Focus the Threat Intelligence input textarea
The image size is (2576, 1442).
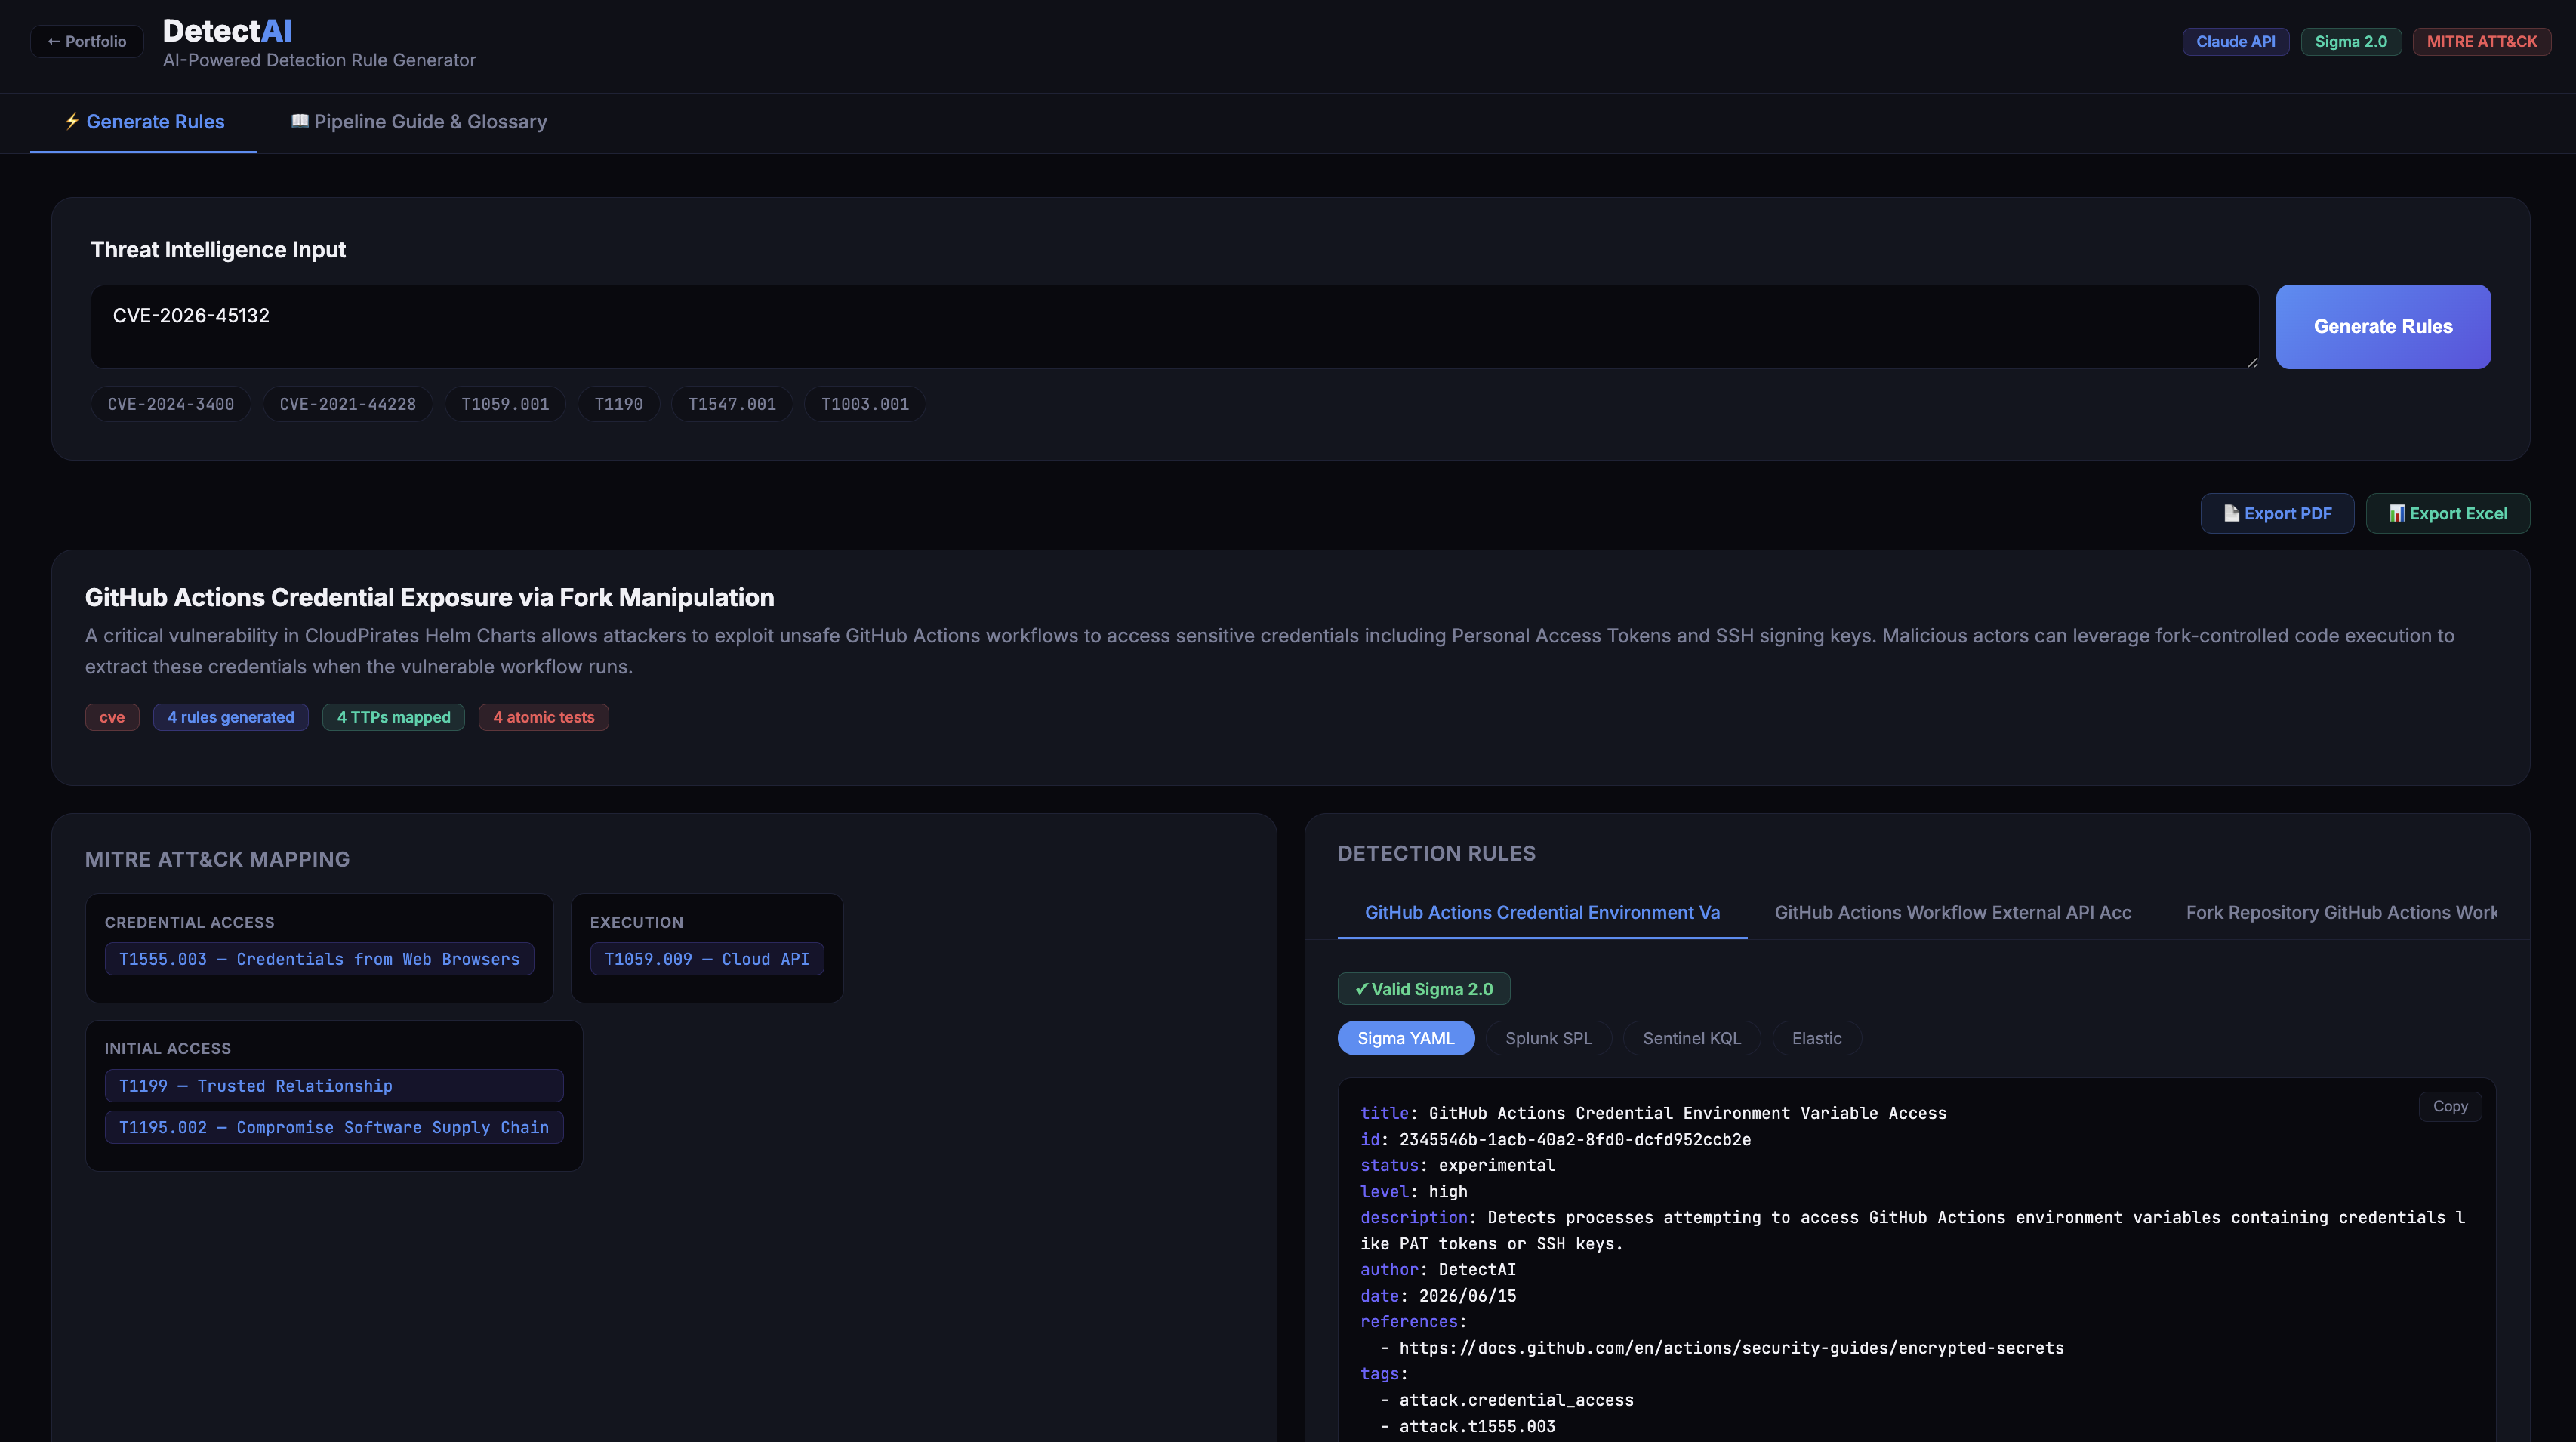[x=1174, y=326]
